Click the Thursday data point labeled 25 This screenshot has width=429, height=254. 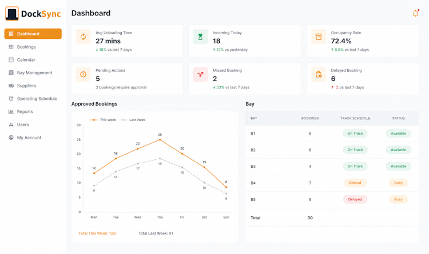point(160,140)
